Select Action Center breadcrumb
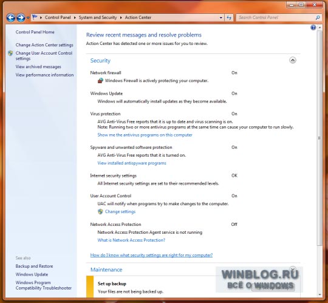The width and height of the screenshot is (328, 303). pos(138,18)
